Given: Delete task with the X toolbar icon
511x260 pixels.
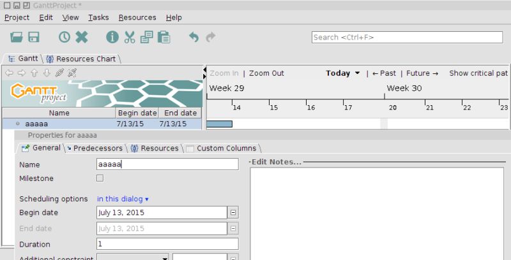Looking at the screenshot, I should 82,38.
